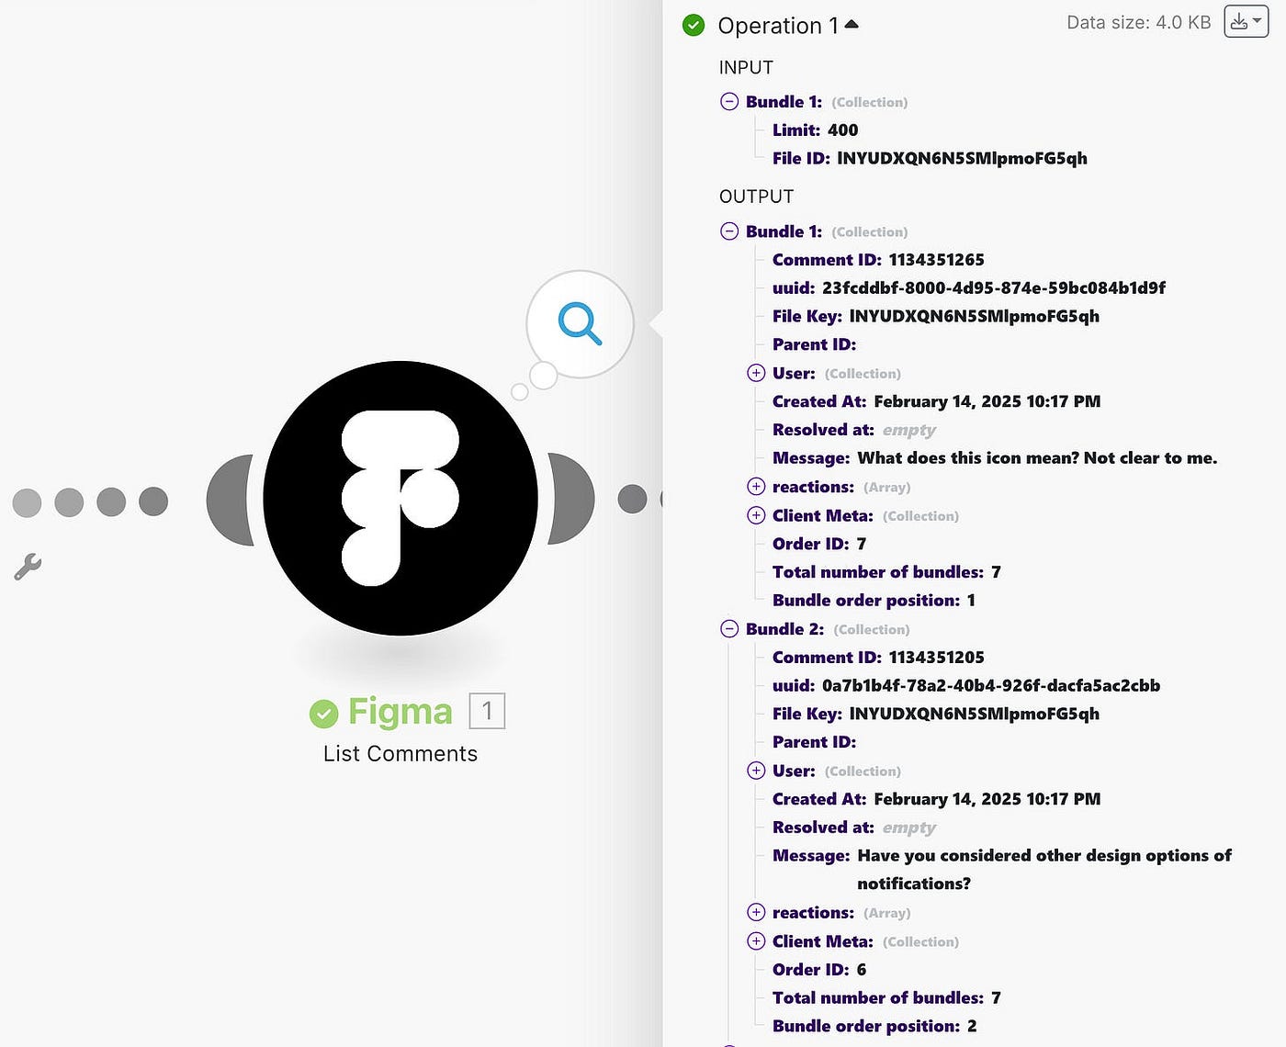
Task: Click the green check beside Figma label
Action: [323, 713]
